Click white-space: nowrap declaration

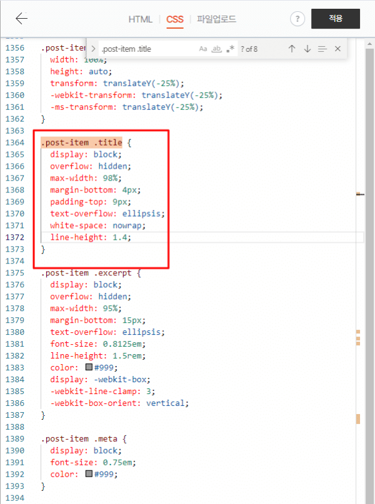click(97, 225)
